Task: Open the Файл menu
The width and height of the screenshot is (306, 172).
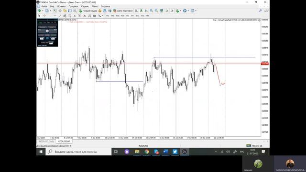Action: point(44,6)
